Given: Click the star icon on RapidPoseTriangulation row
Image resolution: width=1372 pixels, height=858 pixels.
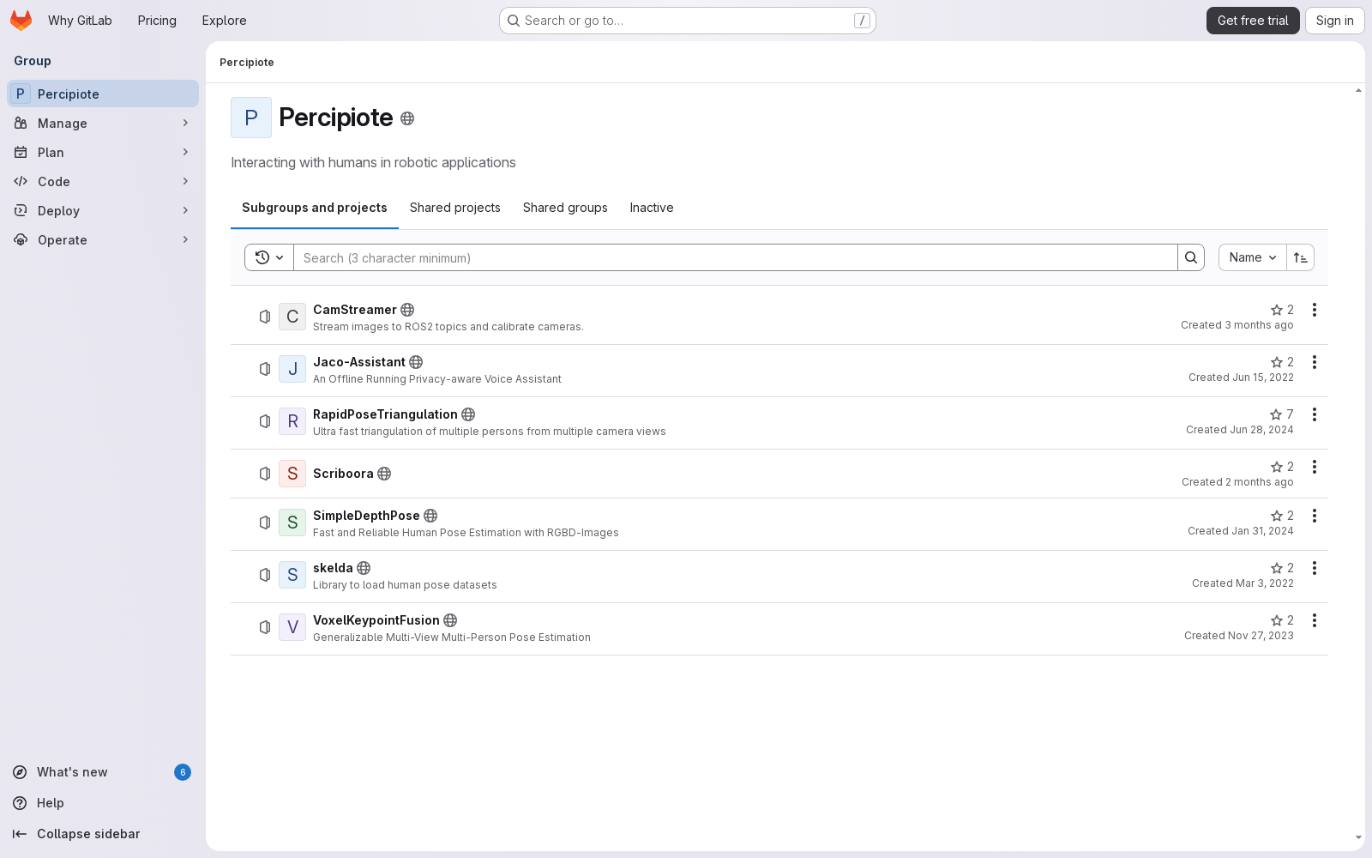Looking at the screenshot, I should pyautogui.click(x=1277, y=414).
